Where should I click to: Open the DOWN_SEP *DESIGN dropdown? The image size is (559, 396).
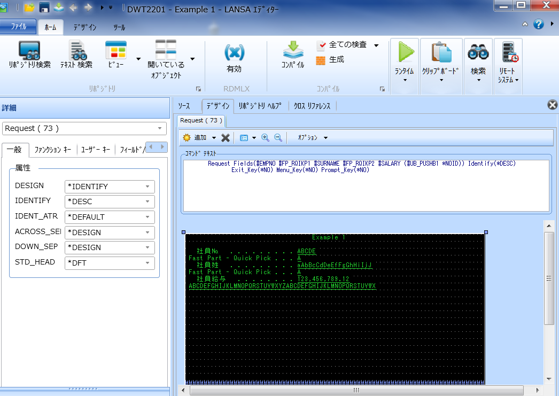click(x=110, y=247)
